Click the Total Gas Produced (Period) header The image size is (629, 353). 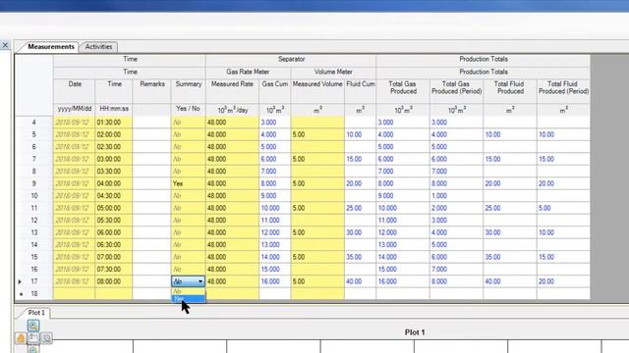(456, 91)
